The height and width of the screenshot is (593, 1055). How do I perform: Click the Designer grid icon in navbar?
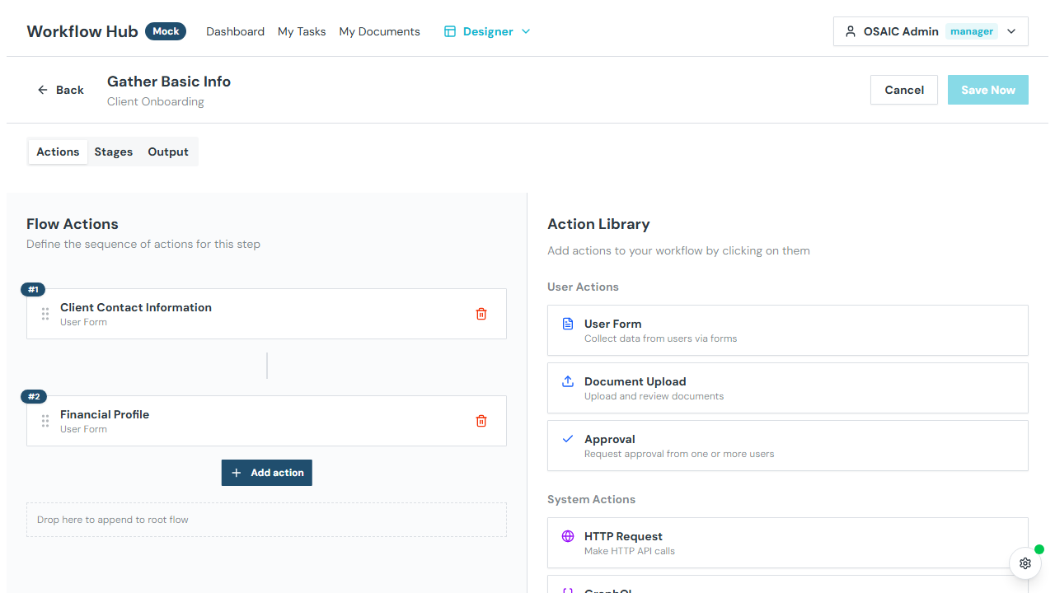[x=449, y=30]
